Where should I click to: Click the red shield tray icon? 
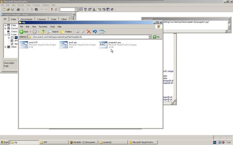coord(223,142)
